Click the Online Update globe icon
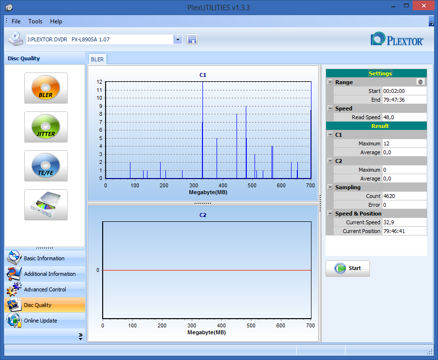Screen dimensions: 438x360 [x=14, y=320]
